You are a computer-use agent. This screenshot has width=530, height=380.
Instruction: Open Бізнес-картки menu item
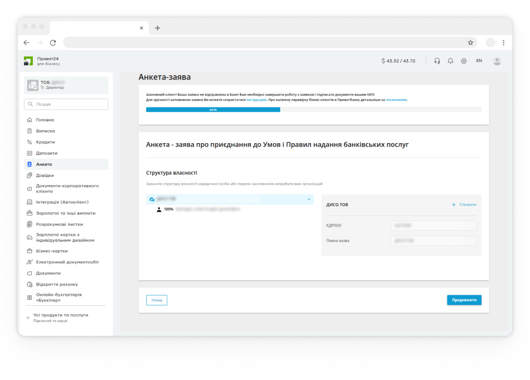52,251
